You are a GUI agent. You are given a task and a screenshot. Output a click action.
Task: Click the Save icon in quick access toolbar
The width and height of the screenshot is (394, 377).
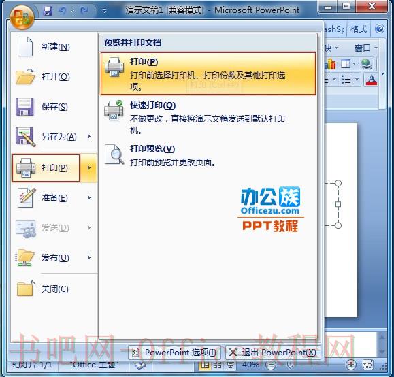48,11
